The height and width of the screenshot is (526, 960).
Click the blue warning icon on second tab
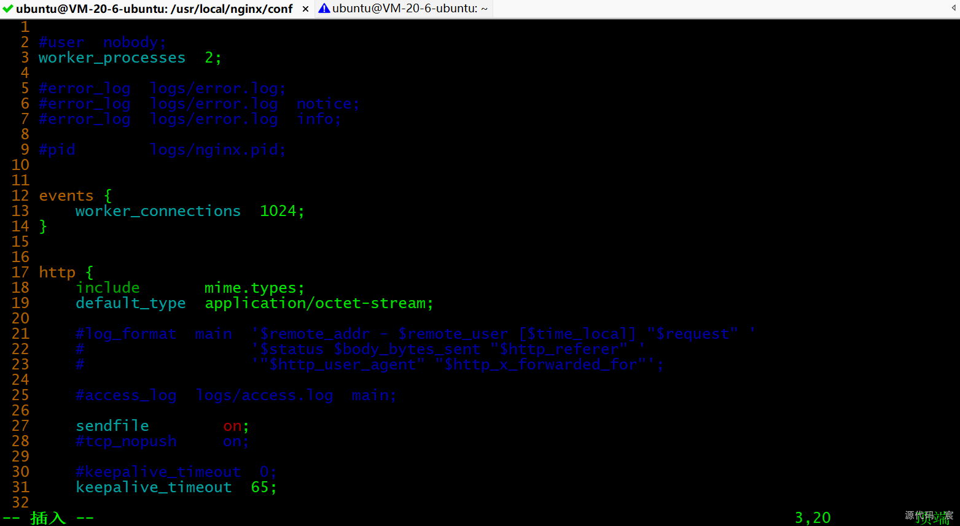coord(324,9)
